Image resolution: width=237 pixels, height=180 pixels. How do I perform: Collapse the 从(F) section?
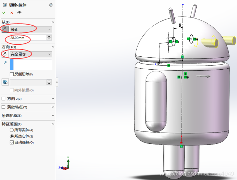(53, 22)
